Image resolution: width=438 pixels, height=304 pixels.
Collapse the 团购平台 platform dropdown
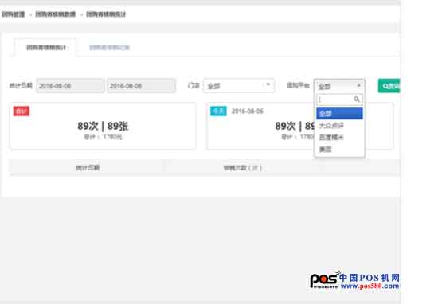pyautogui.click(x=339, y=86)
